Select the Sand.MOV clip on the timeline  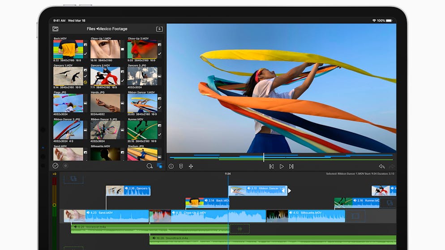[x=106, y=216]
